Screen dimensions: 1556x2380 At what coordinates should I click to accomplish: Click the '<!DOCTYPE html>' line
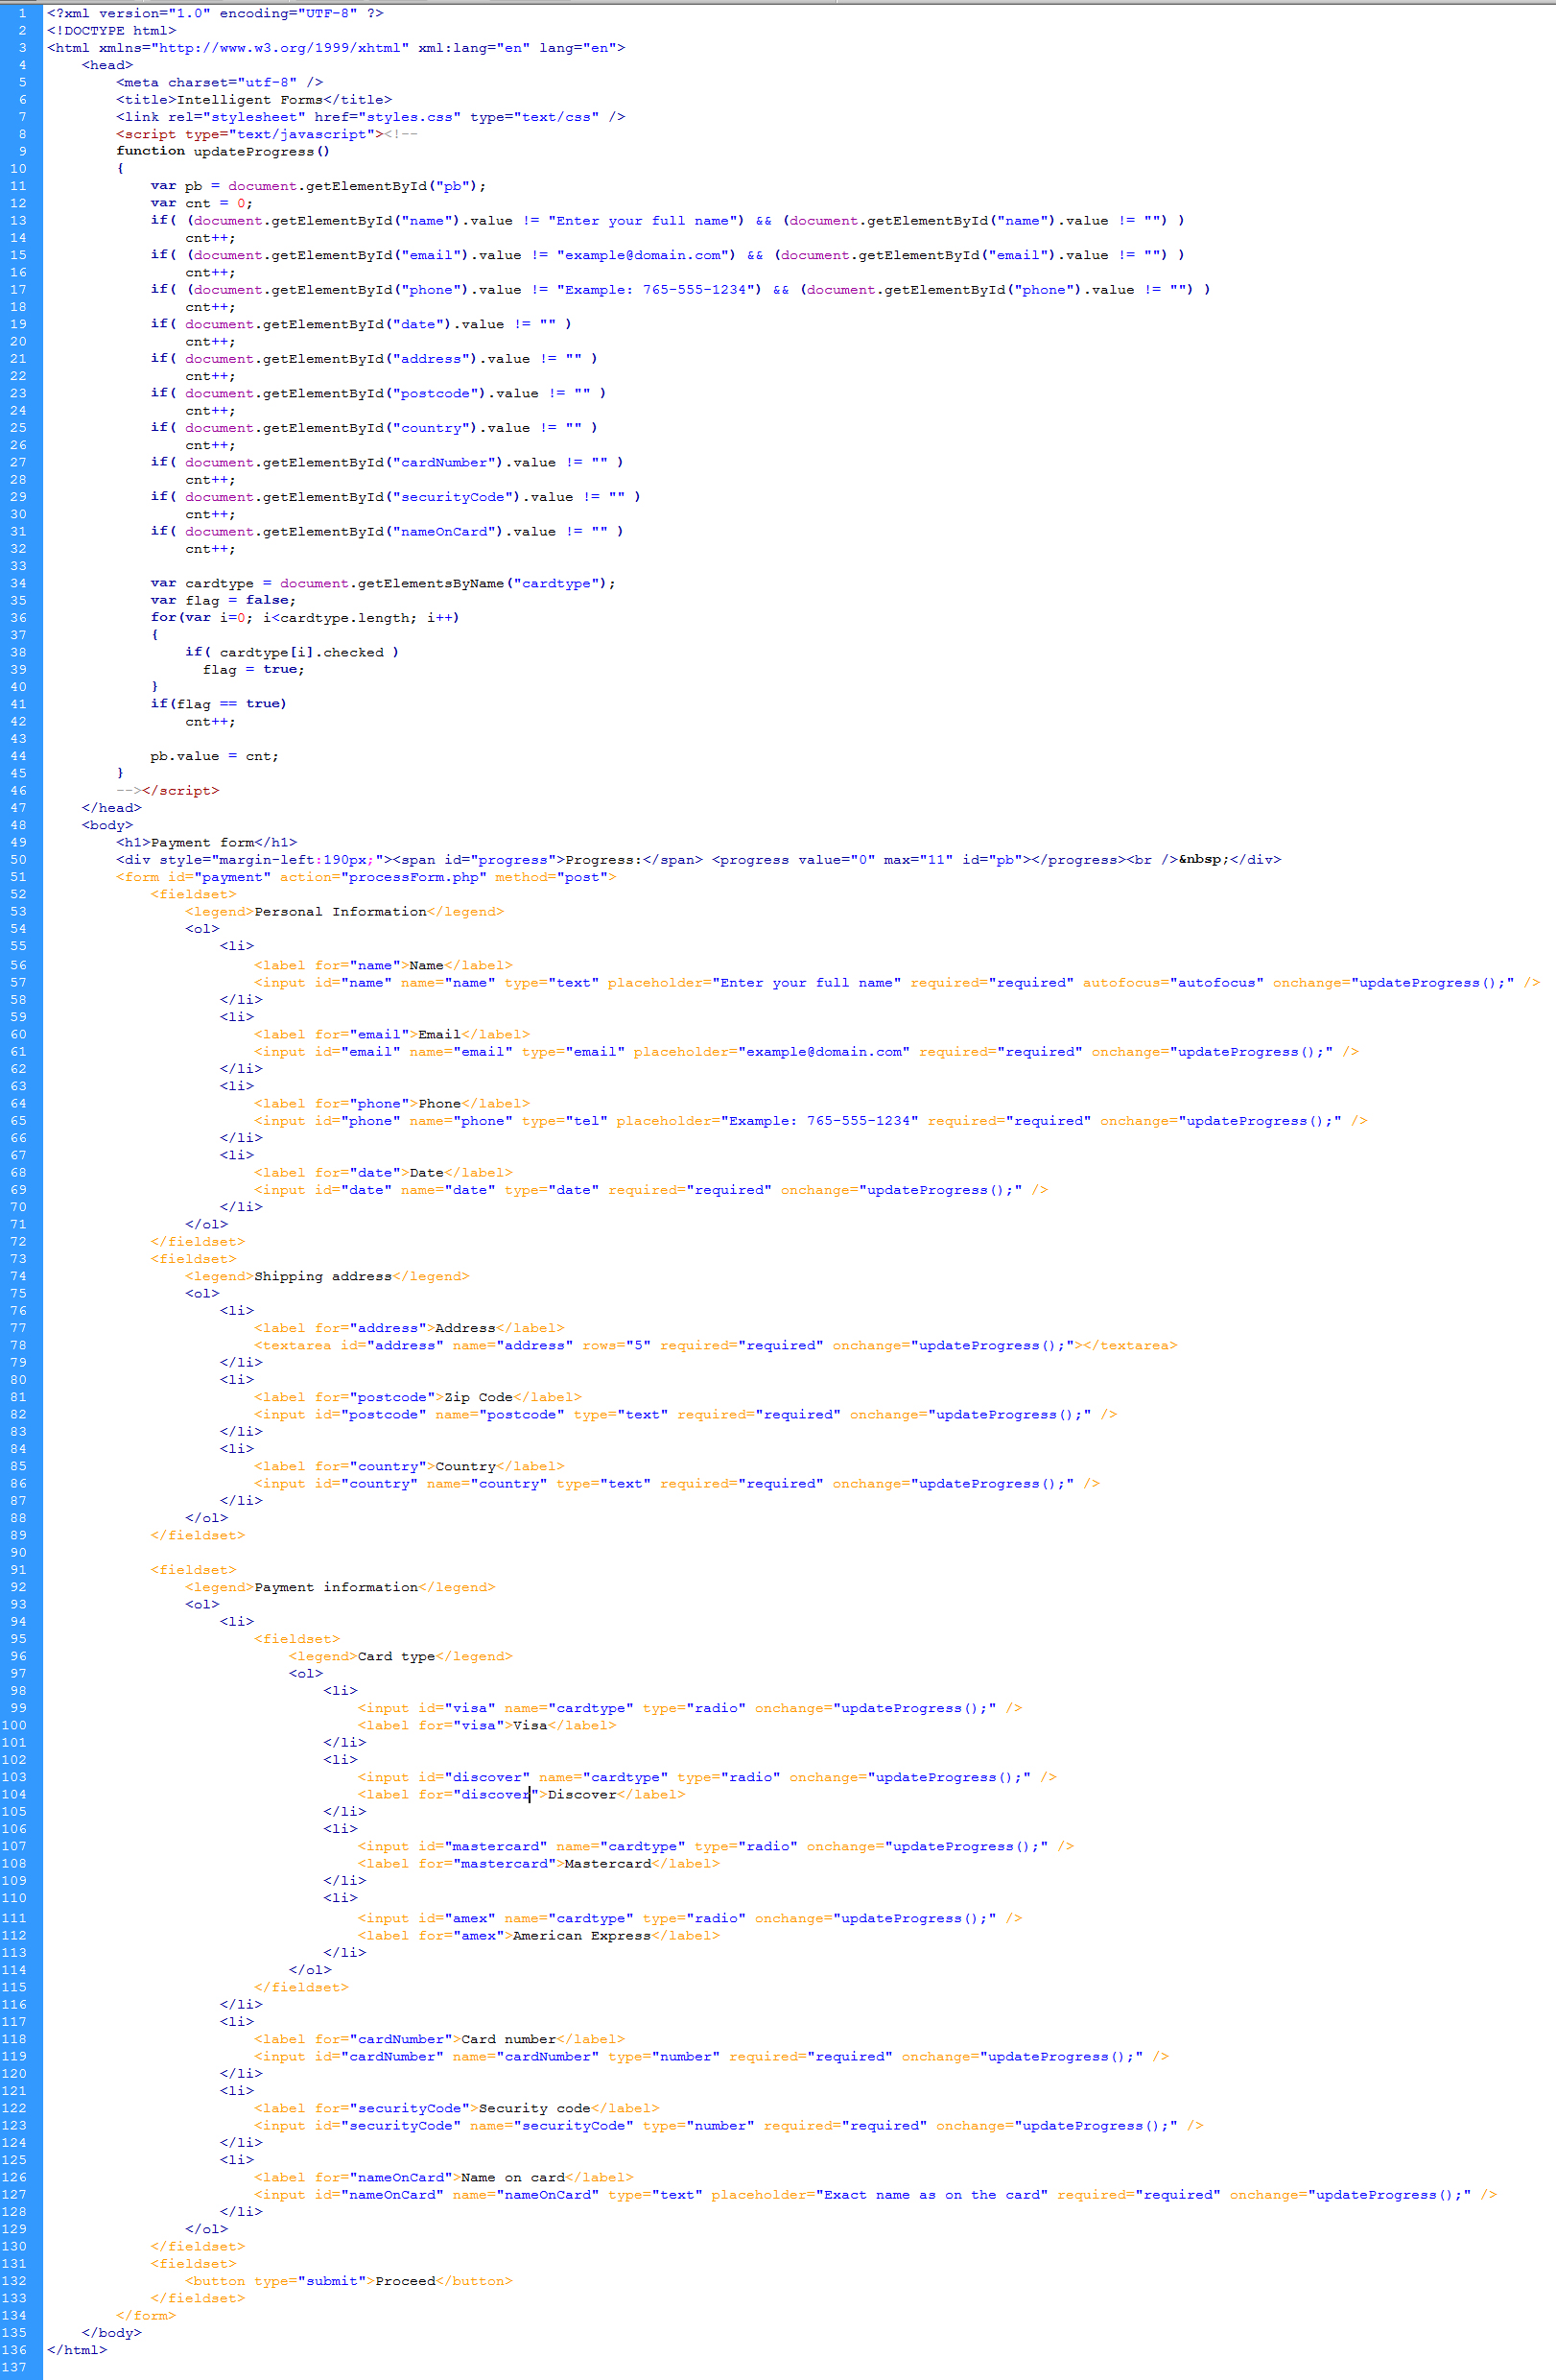point(111,30)
